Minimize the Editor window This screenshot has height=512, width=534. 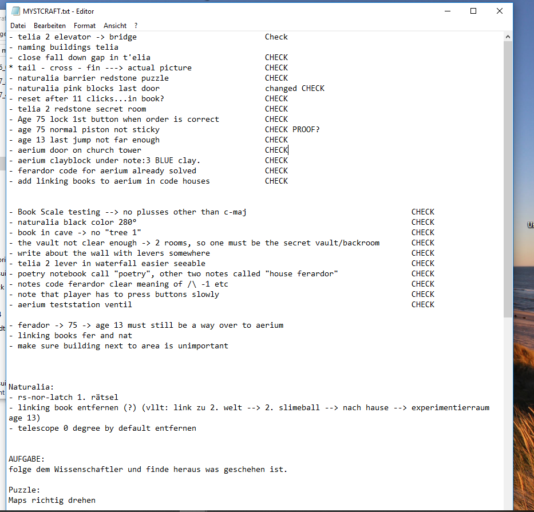447,11
